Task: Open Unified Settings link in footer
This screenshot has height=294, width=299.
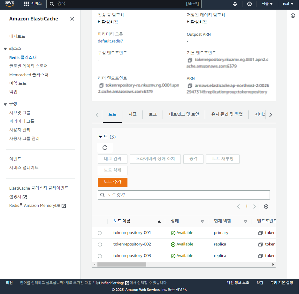Action: (x=114, y=283)
